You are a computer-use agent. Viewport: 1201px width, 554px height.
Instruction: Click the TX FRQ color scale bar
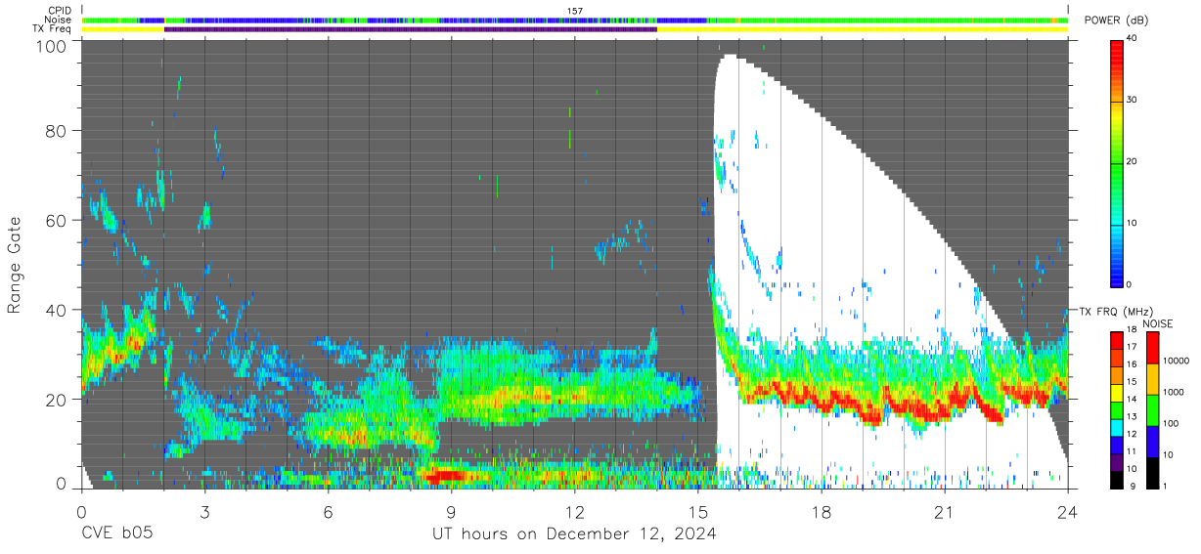(1117, 409)
